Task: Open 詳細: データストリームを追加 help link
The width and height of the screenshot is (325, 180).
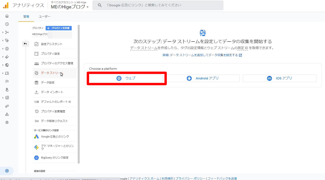Action: pyautogui.click(x=202, y=55)
